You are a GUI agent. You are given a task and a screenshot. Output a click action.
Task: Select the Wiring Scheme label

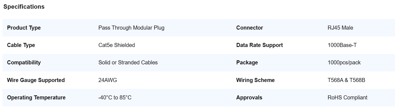[x=255, y=80]
